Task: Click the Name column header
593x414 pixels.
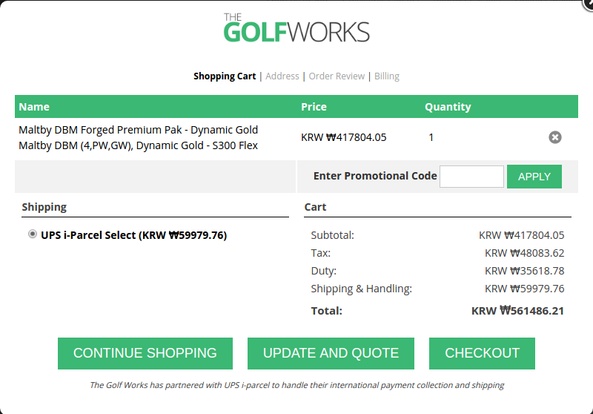Action: (x=34, y=107)
